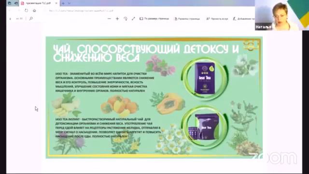The image size is (309, 174).
Task: Open the tab actions dropdown arrow
Action: tap(69, 3)
